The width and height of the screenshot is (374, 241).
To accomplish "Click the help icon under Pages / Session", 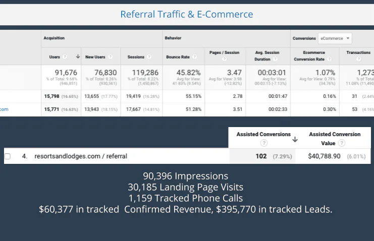I will tap(224, 59).
